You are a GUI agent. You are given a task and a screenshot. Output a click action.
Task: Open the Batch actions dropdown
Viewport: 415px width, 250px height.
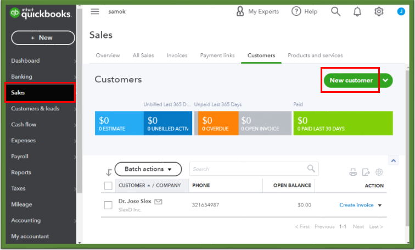(148, 169)
